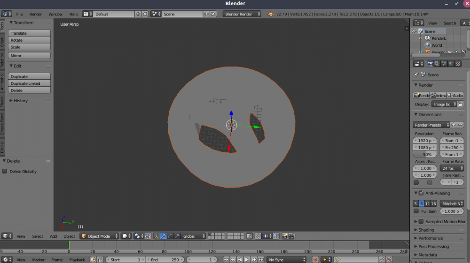
Task: Click the Mirror button
Action: pos(29,56)
